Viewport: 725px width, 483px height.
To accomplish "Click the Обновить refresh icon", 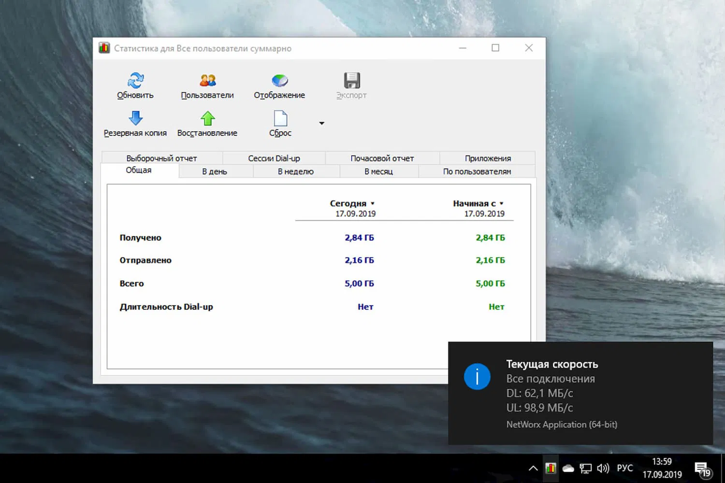I will coord(135,80).
